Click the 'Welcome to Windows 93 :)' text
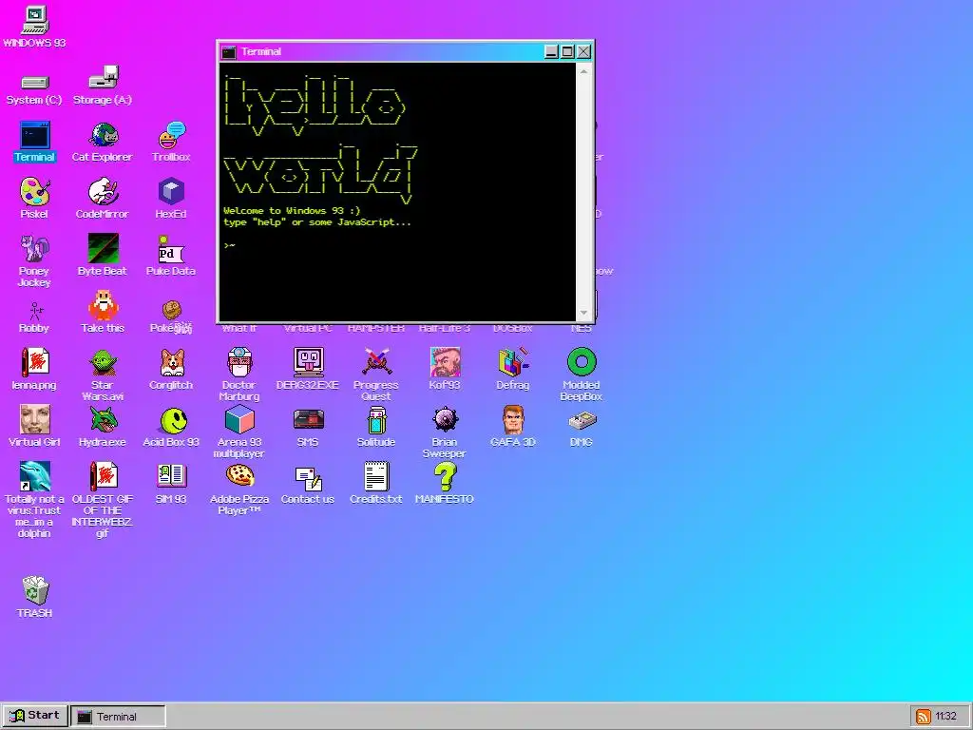 pos(292,210)
